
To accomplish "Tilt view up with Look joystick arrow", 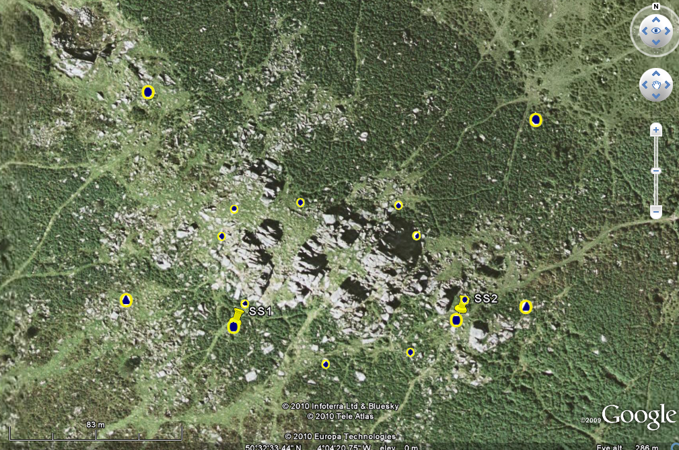I will point(655,19).
